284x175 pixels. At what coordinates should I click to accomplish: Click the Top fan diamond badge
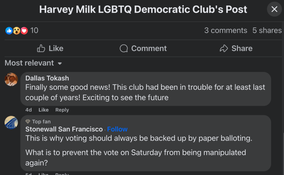pos(28,122)
